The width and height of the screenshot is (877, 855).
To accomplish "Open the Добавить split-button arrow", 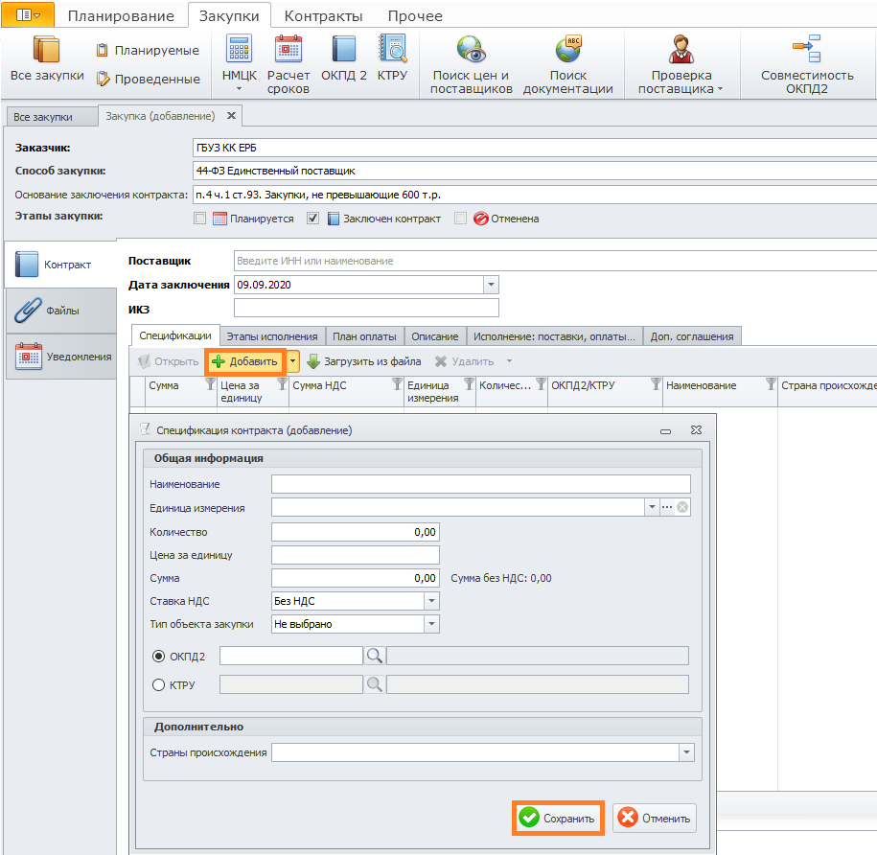I will 292,361.
